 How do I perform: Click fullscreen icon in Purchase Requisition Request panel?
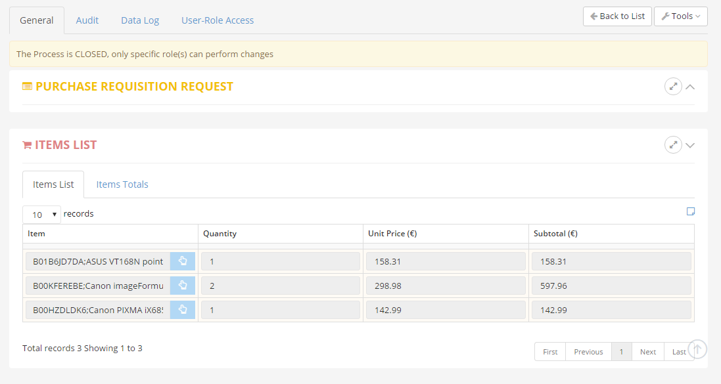[x=673, y=87]
